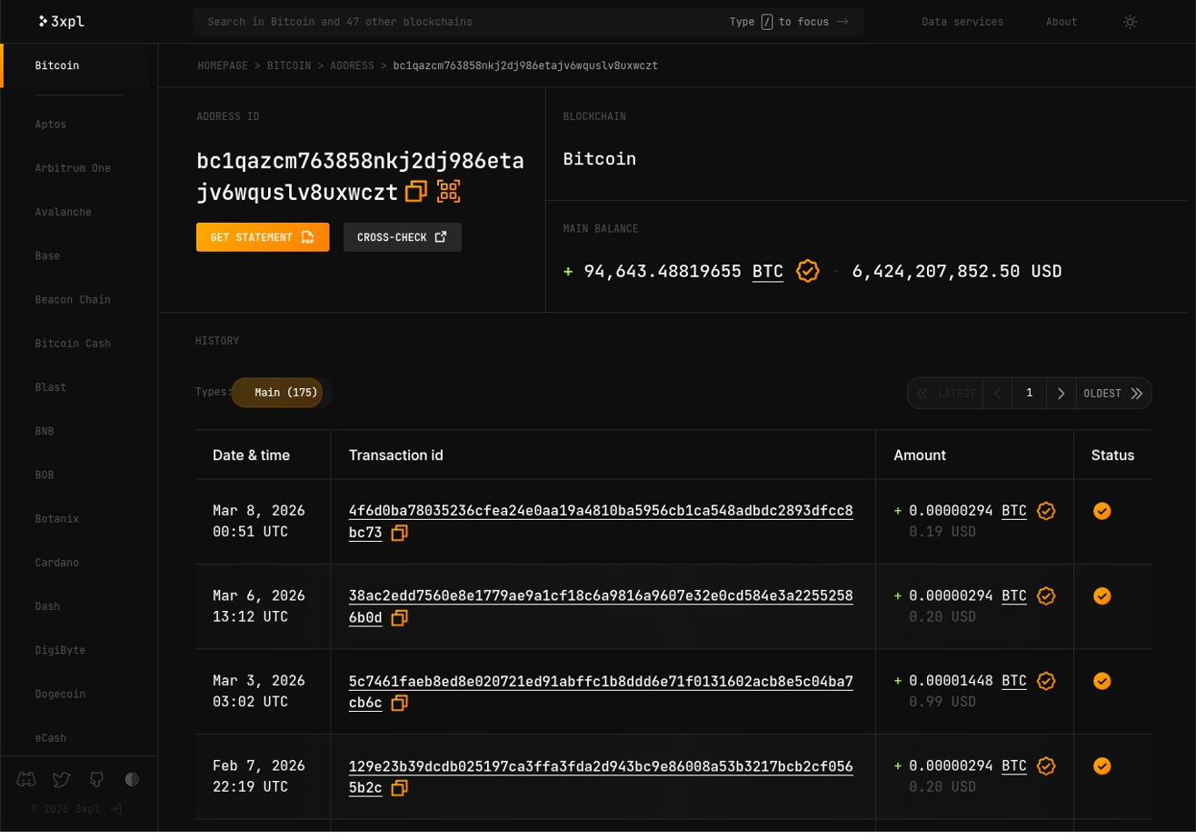Screen dimensions: 1196x840
Task: Open the Data services menu
Action: (x=962, y=21)
